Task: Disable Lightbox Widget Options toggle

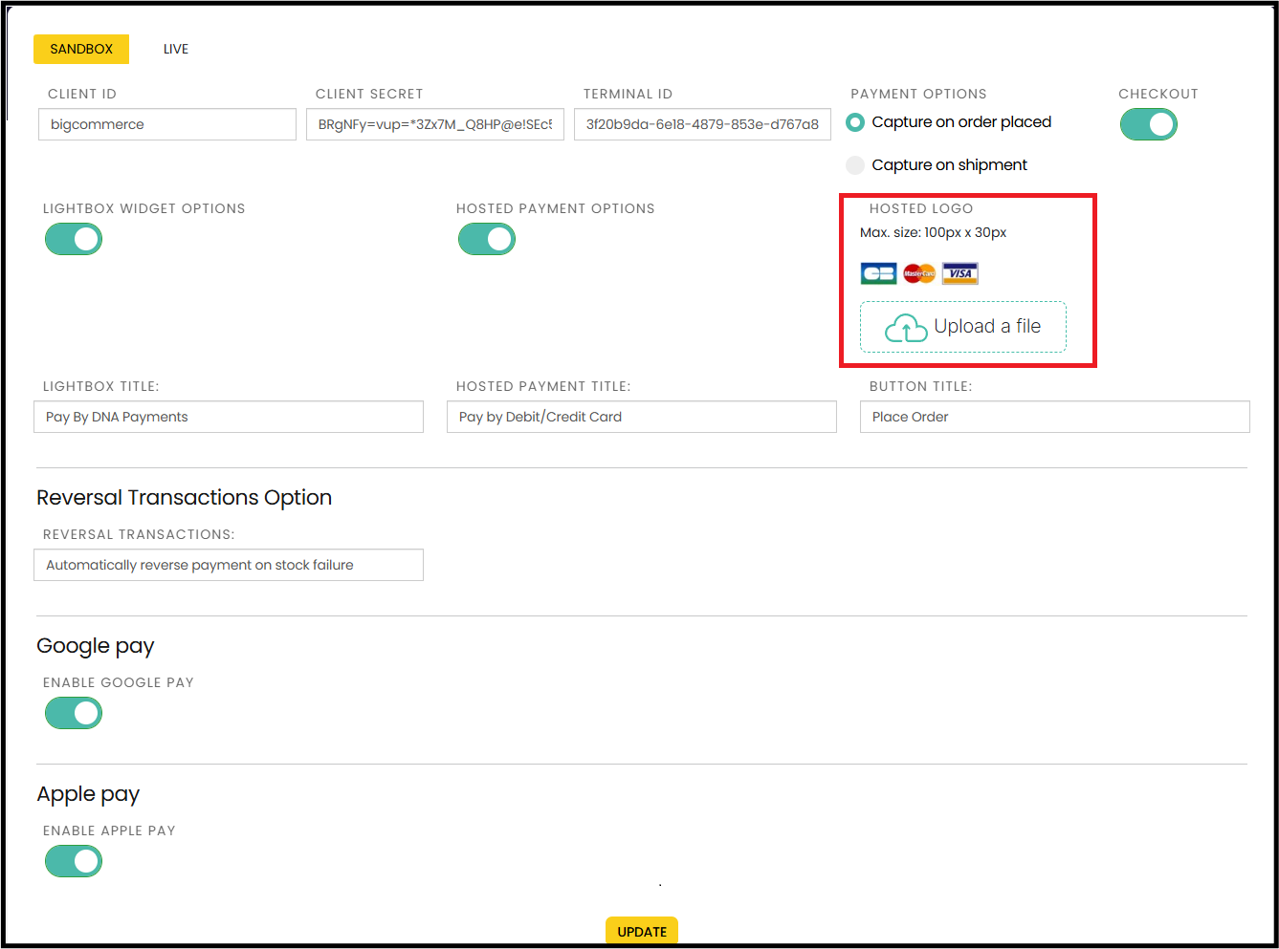Action: (74, 239)
